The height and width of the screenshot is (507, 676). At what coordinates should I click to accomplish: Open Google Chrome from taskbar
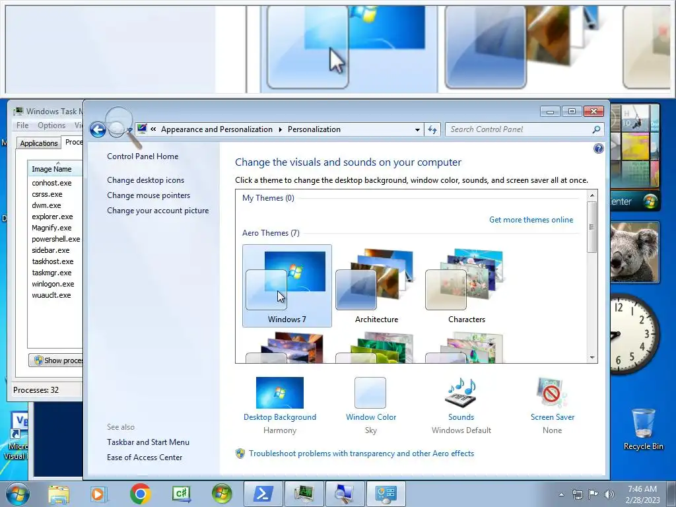tap(140, 494)
